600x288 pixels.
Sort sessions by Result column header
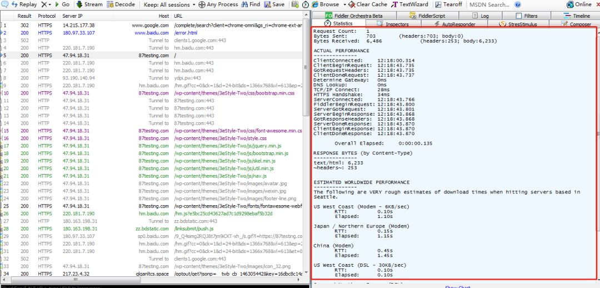(24, 16)
